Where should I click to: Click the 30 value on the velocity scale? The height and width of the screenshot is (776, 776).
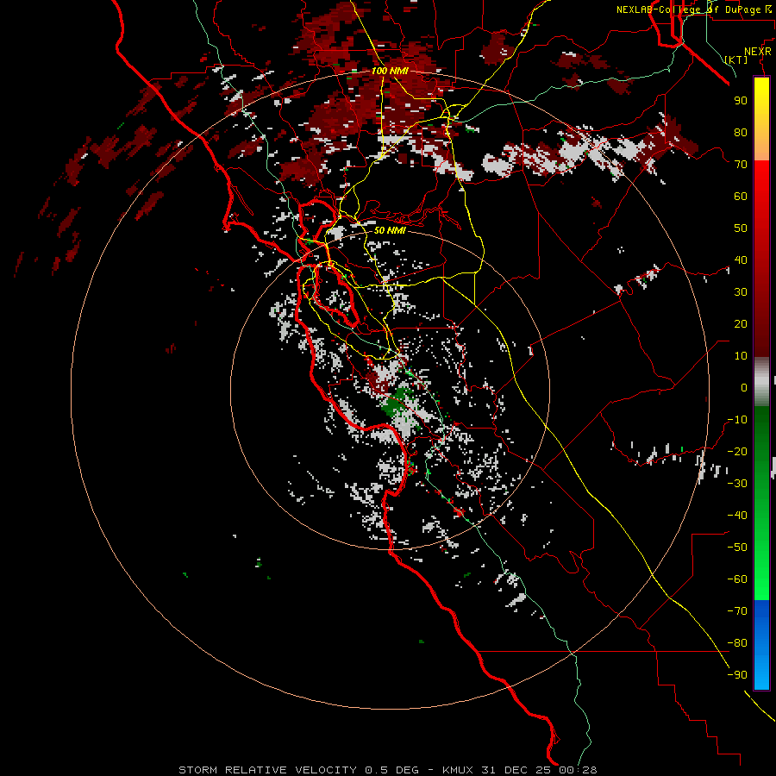pyautogui.click(x=741, y=292)
